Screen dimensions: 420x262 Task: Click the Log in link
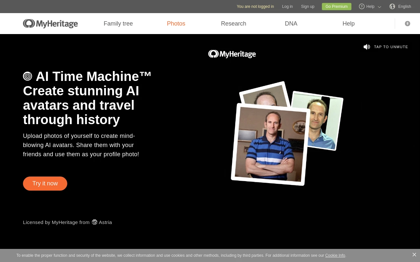287,7
